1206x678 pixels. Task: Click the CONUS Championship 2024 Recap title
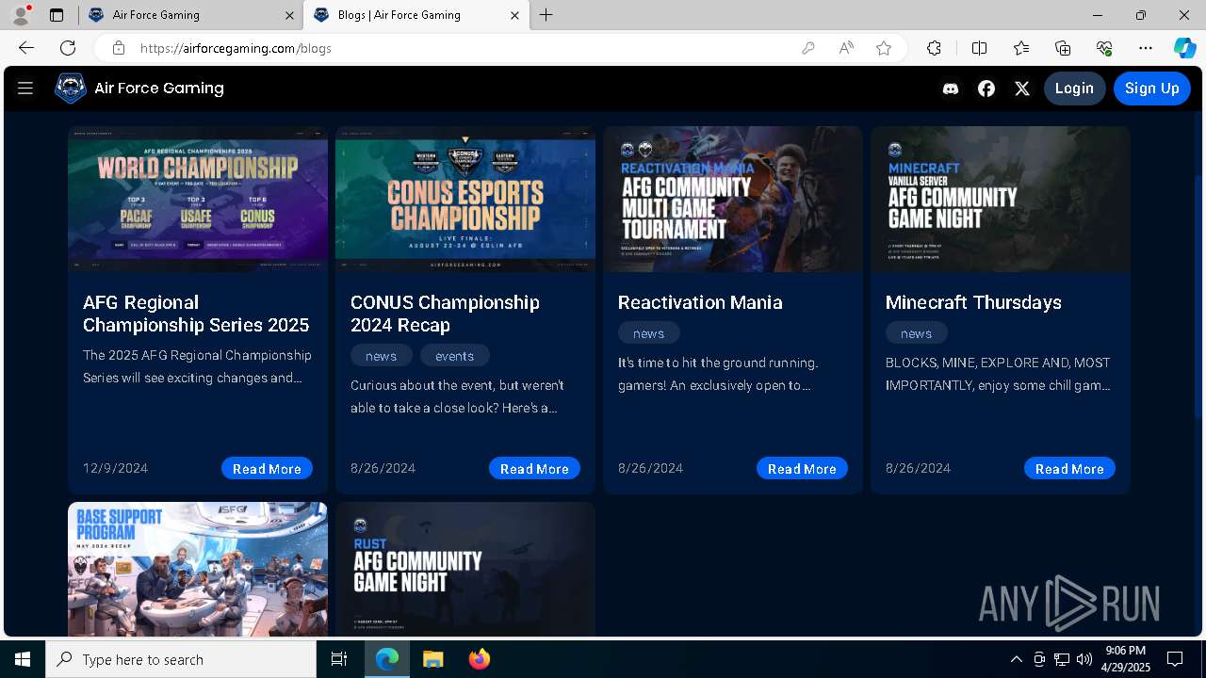[x=445, y=314]
